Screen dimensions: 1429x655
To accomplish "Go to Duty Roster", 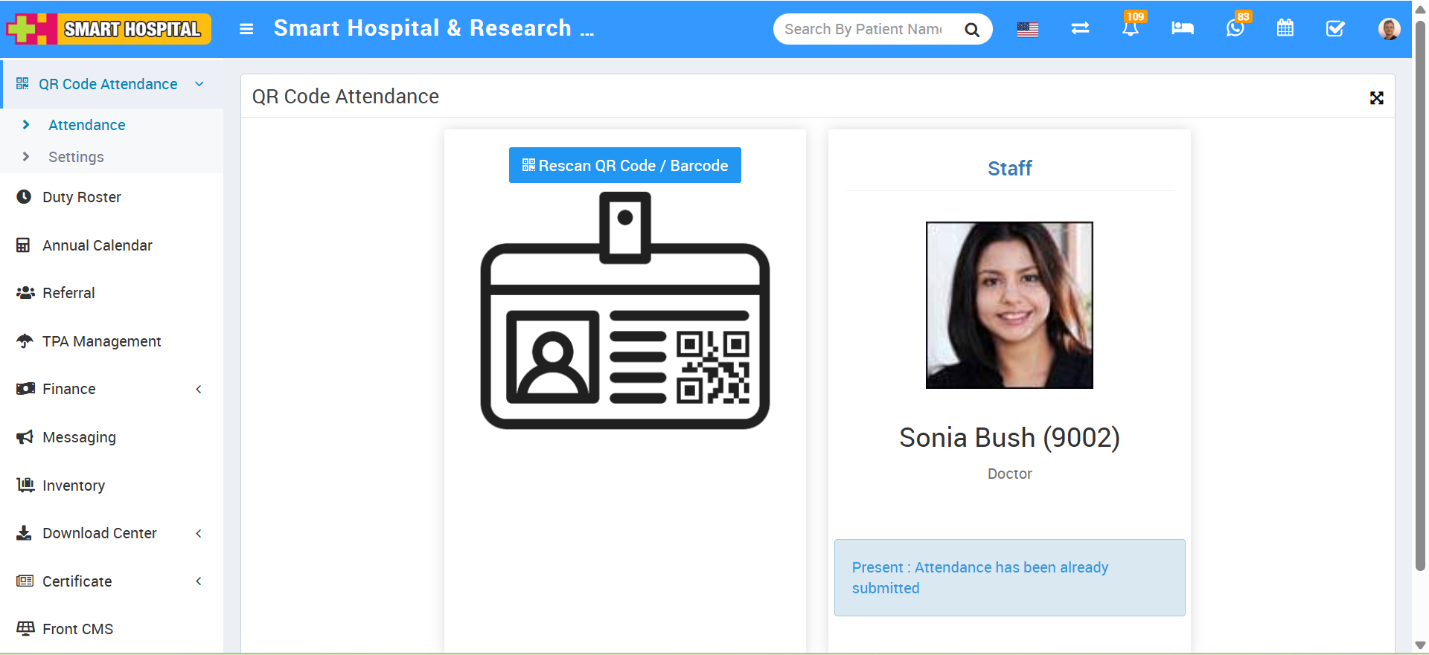I will point(82,197).
